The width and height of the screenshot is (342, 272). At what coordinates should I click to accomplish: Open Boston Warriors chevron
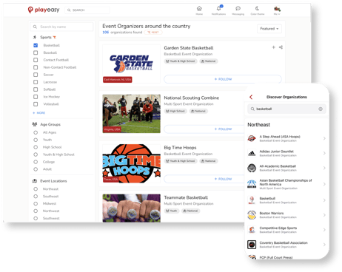[x=324, y=215]
